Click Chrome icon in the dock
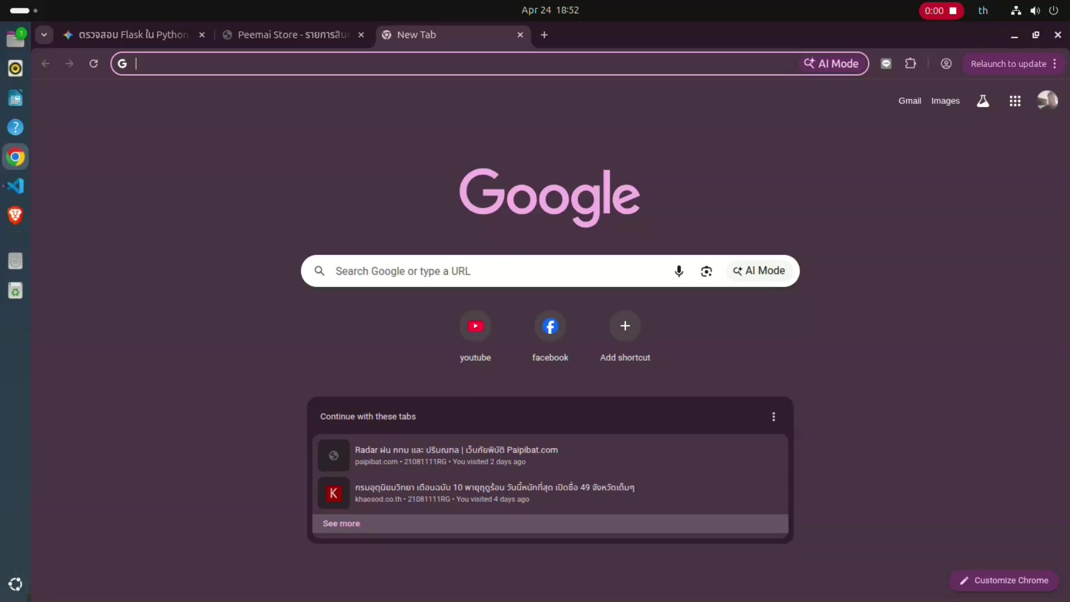This screenshot has width=1070, height=602. pos(15,157)
